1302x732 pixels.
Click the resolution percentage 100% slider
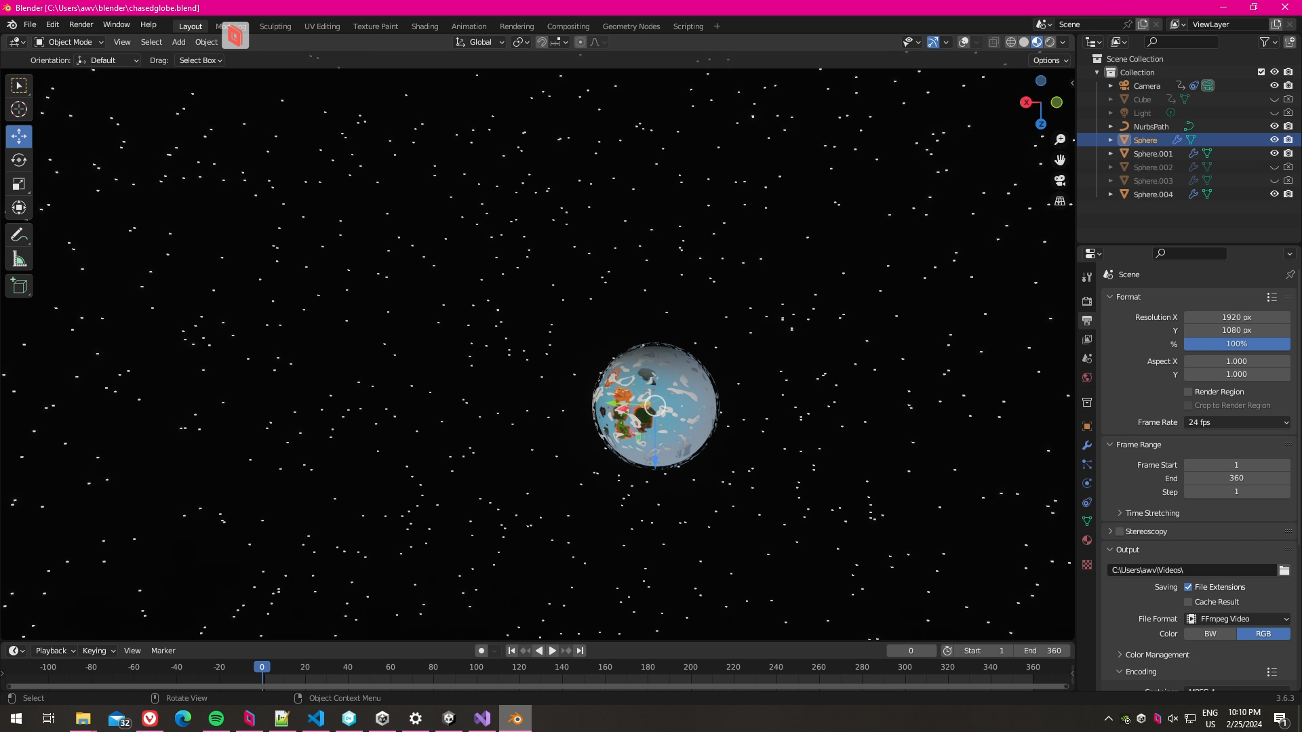click(1236, 344)
